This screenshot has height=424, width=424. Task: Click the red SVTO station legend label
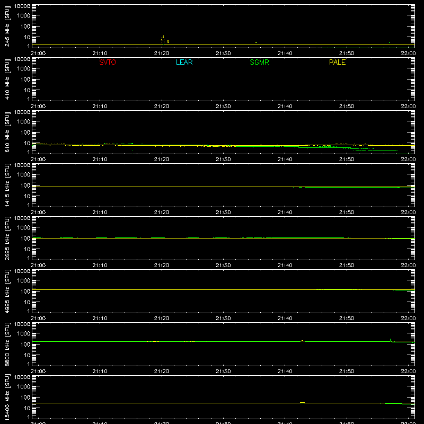(108, 62)
